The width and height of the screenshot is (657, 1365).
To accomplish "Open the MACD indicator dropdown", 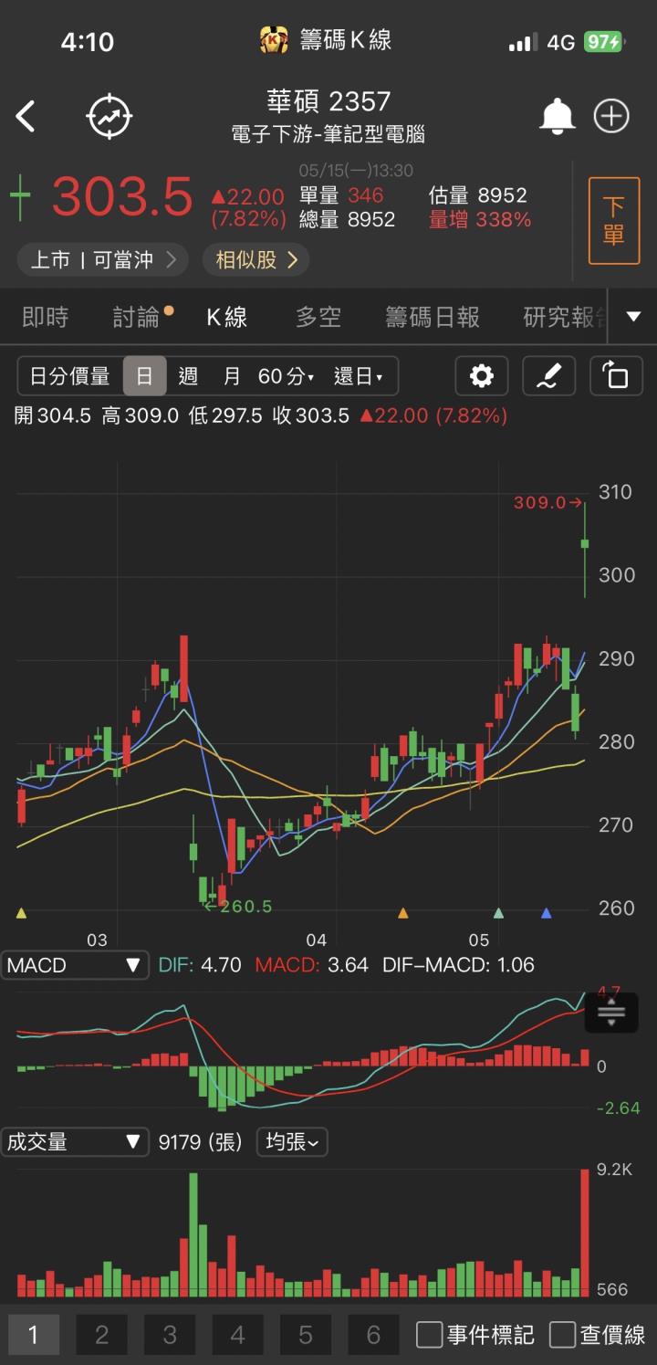I will [75, 965].
